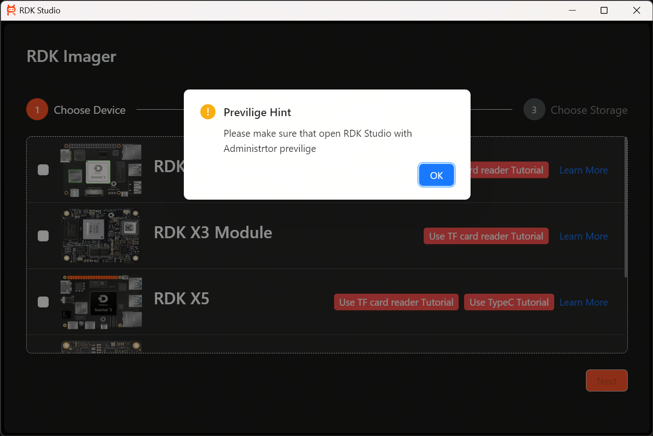Select the RDK X5 checkbox

tap(43, 302)
